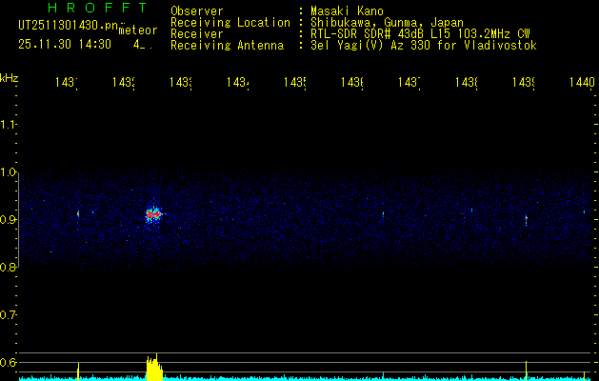
Task: Click the large red meteor echo blob
Action: (154, 215)
